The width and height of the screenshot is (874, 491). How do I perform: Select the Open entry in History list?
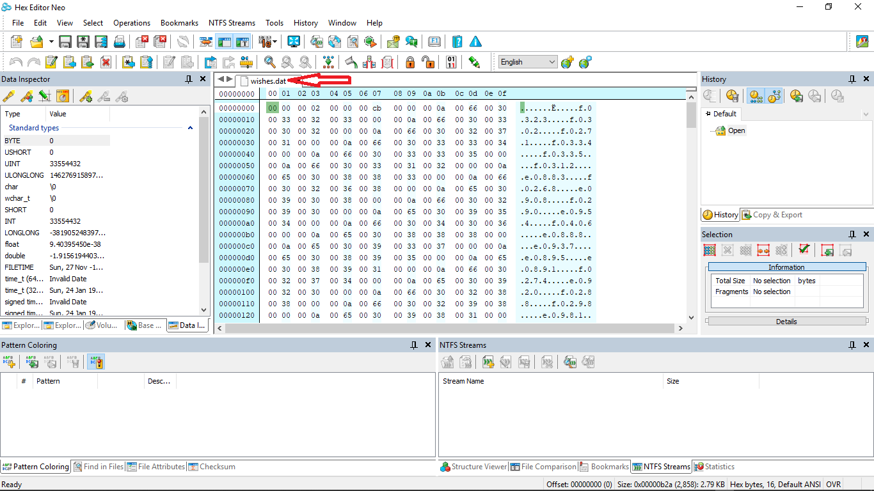(736, 130)
